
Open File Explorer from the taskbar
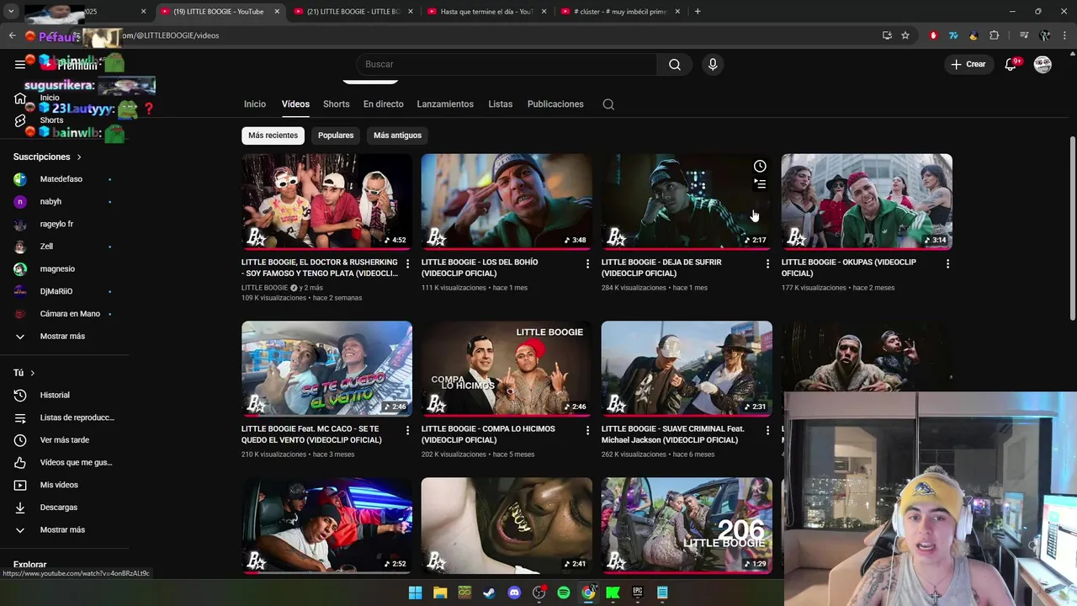pos(439,593)
